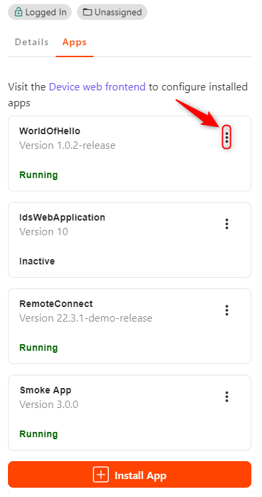The image size is (262, 497).
Task: Click the RemoteConnect app title
Action: click(x=56, y=304)
